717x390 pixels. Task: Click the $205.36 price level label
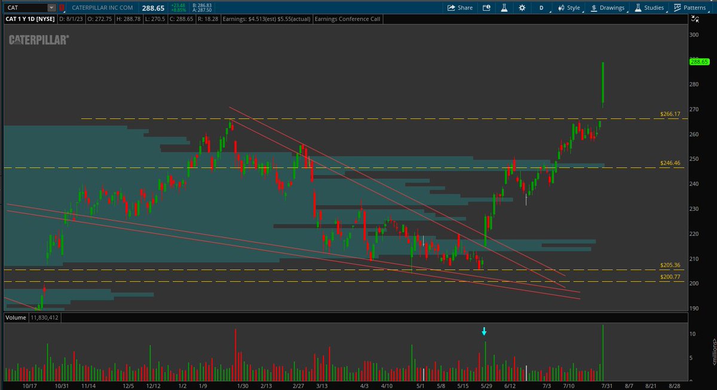670,265
